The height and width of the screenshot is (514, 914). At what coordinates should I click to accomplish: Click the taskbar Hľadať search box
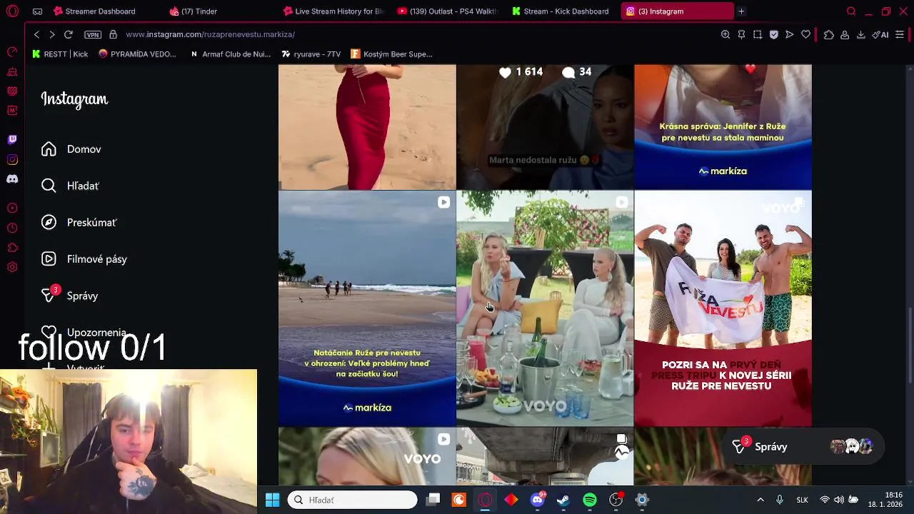[x=353, y=500]
